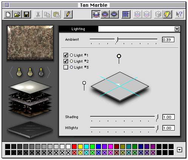Image resolution: width=188 pixels, height=160 pixels.
Task: Uncheck the Light #1 checkbox
Action: tap(66, 55)
